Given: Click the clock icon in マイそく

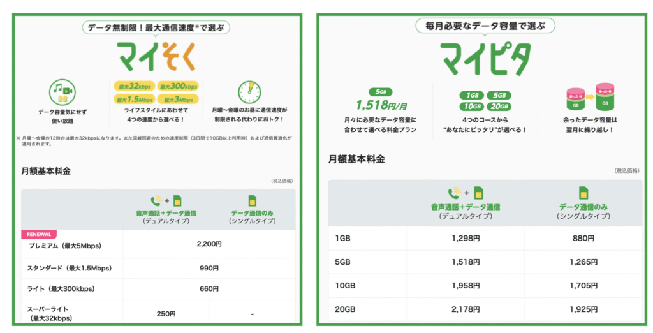Looking at the screenshot, I should coord(249,92).
